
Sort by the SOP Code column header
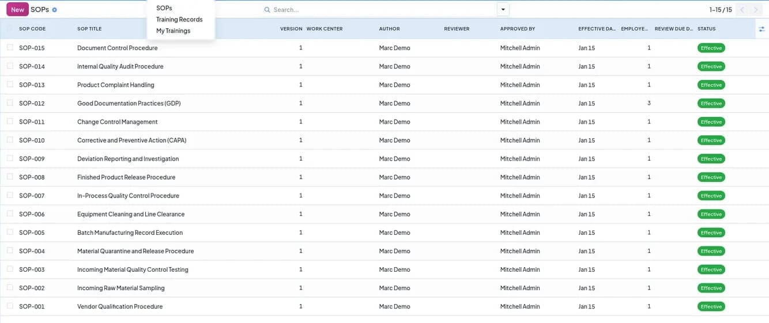[x=32, y=29]
